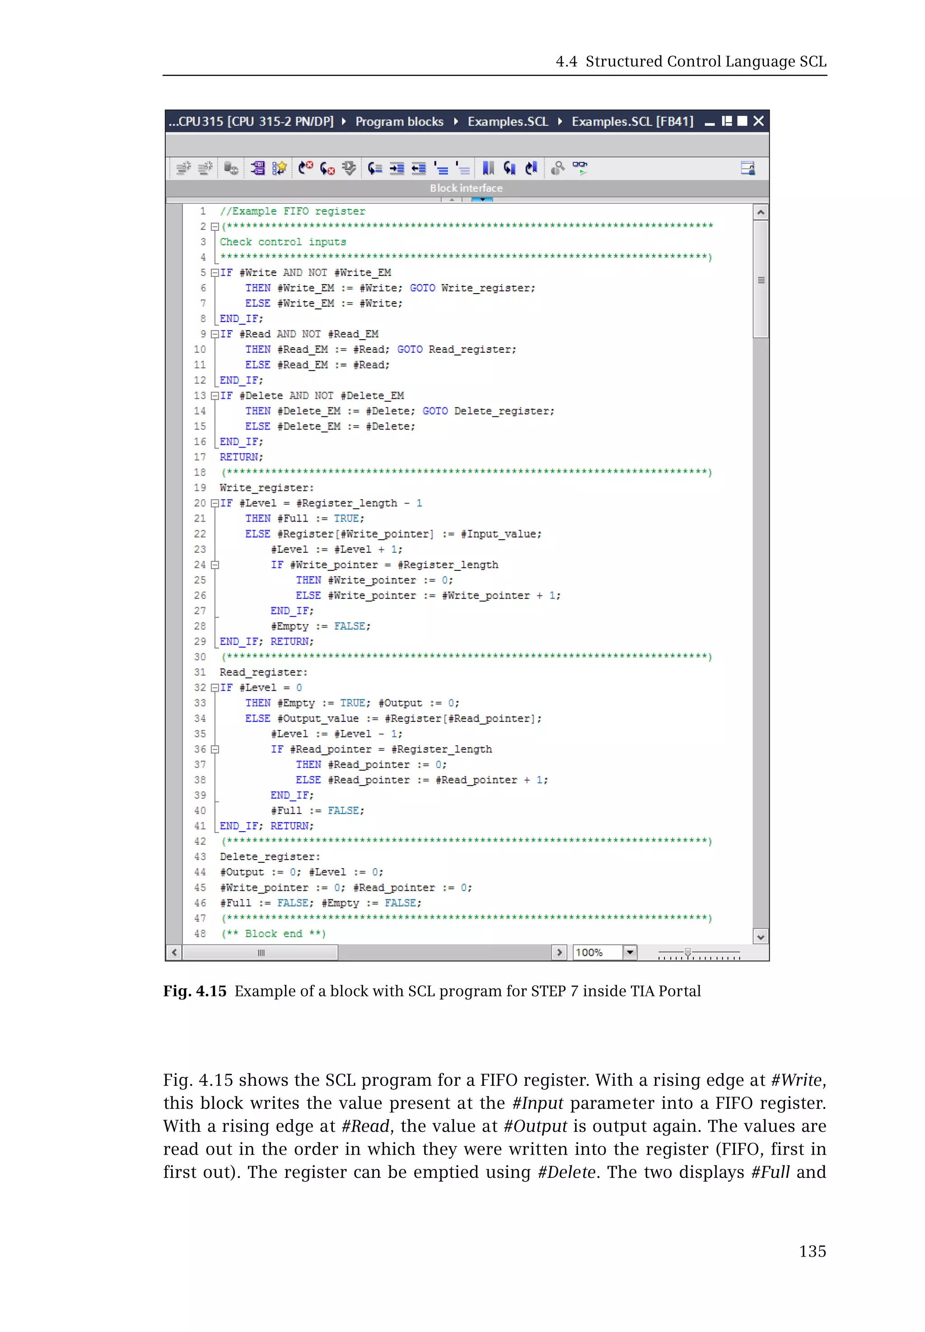925x1332 pixels.
Task: Select the Examples.SCL folder breadcrumb
Action: coord(508,122)
